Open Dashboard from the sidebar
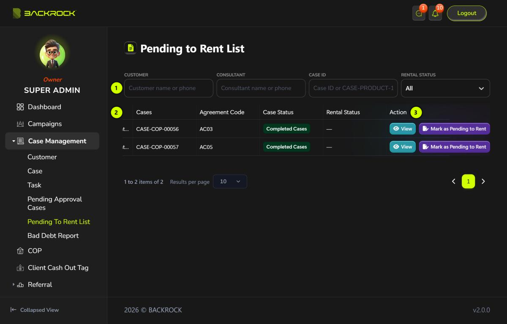The height and width of the screenshot is (324, 507). (x=44, y=107)
